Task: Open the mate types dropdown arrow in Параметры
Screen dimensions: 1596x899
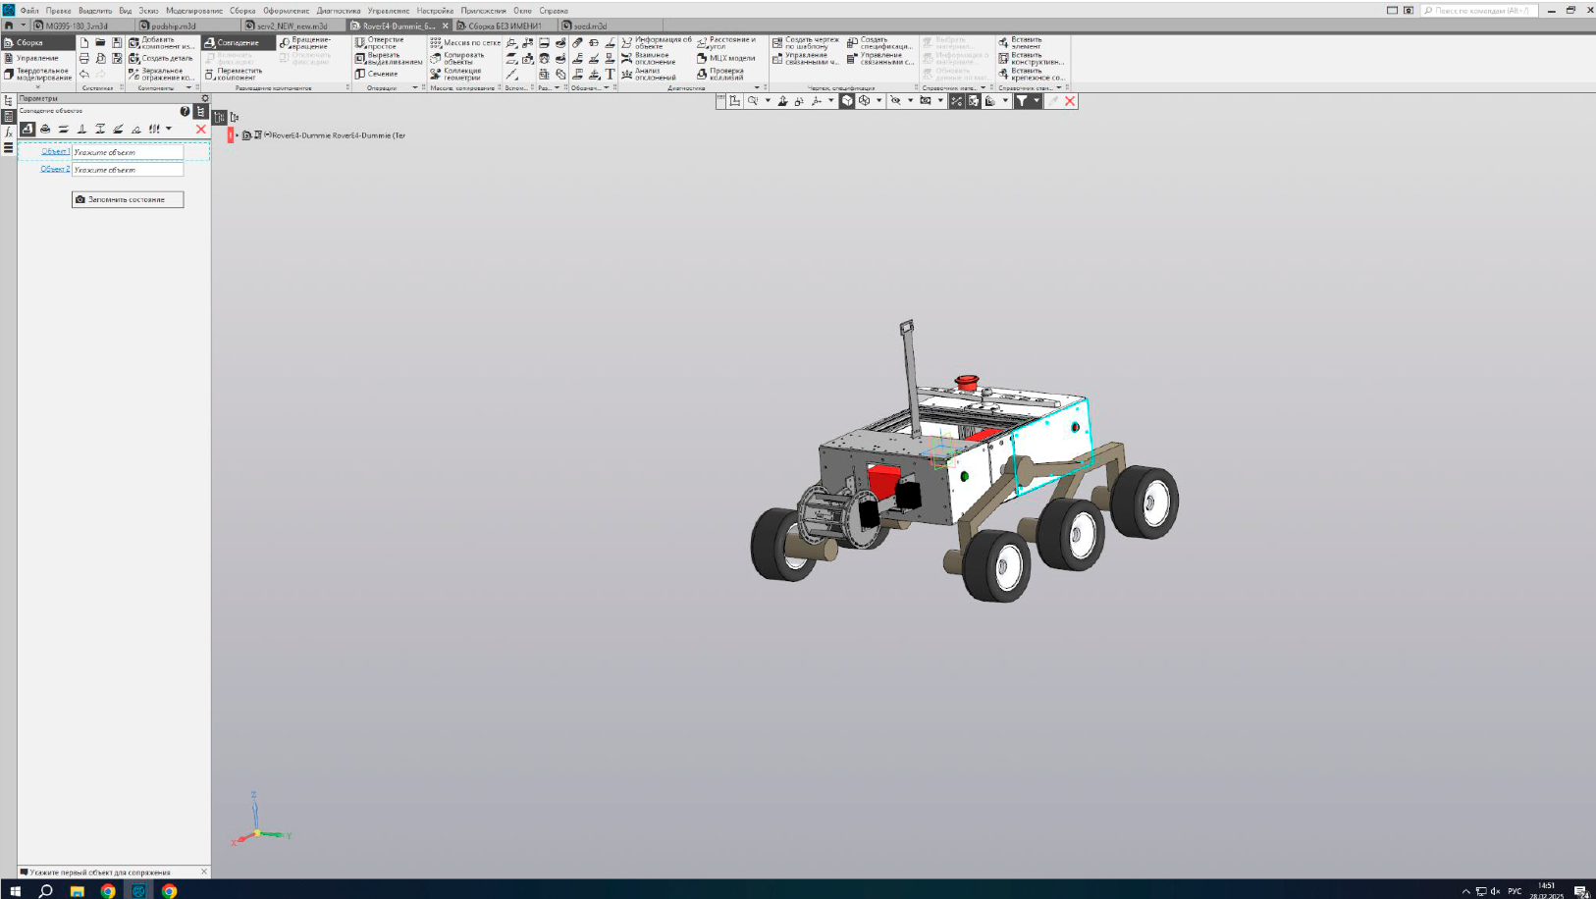Action: tap(169, 129)
